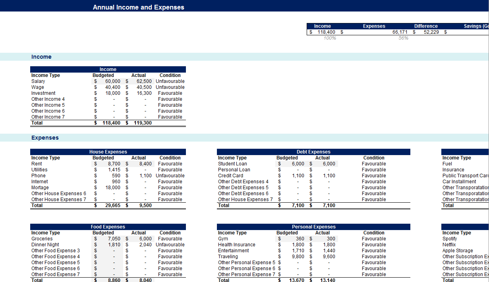Click the Debt Expenses table header
This screenshot has width=489, height=282.
point(313,152)
